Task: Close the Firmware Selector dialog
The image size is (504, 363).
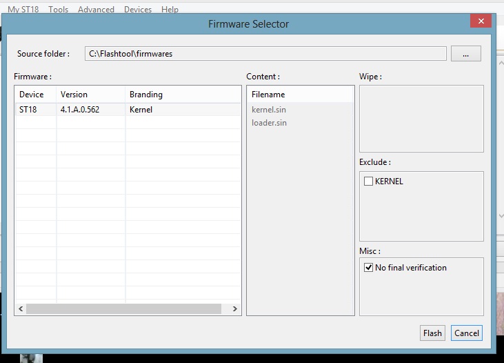Action: point(481,21)
